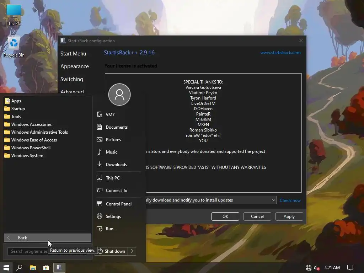The width and height of the screenshot is (364, 273).
Task: Click OK in StartIsBack configuration
Action: tap(225, 216)
